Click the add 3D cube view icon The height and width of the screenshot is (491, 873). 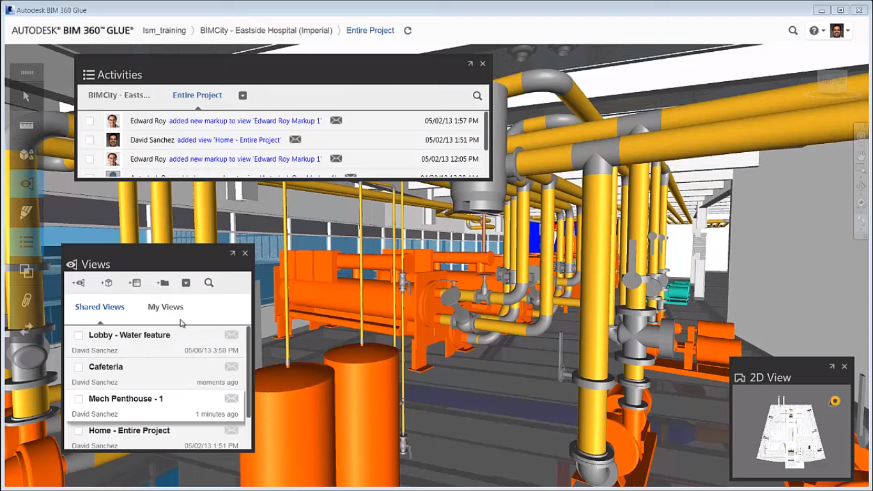tap(107, 283)
